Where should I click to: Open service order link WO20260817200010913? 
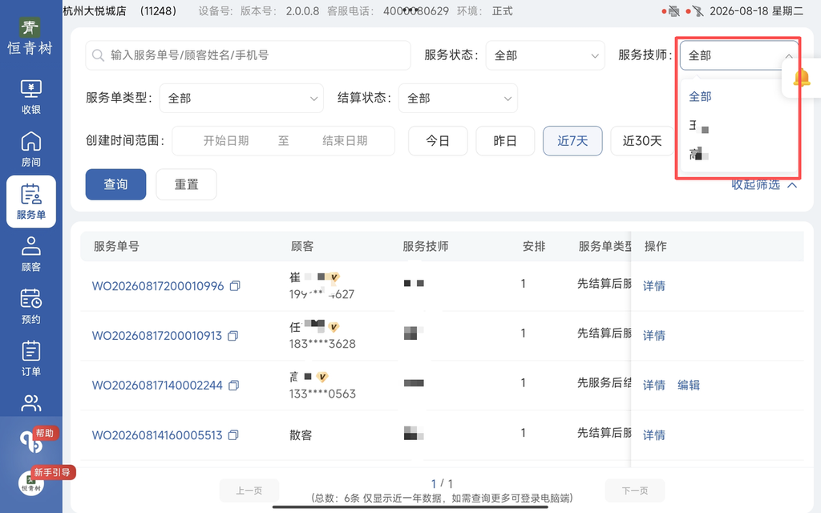click(x=157, y=336)
